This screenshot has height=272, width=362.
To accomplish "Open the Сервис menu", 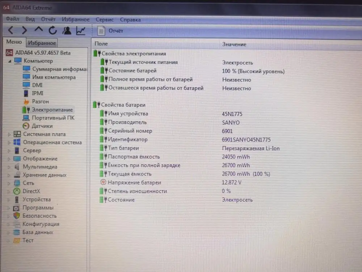I will (105, 20).
